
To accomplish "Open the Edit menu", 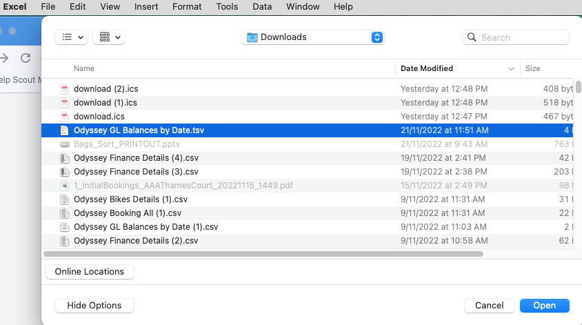I will coord(77,7).
